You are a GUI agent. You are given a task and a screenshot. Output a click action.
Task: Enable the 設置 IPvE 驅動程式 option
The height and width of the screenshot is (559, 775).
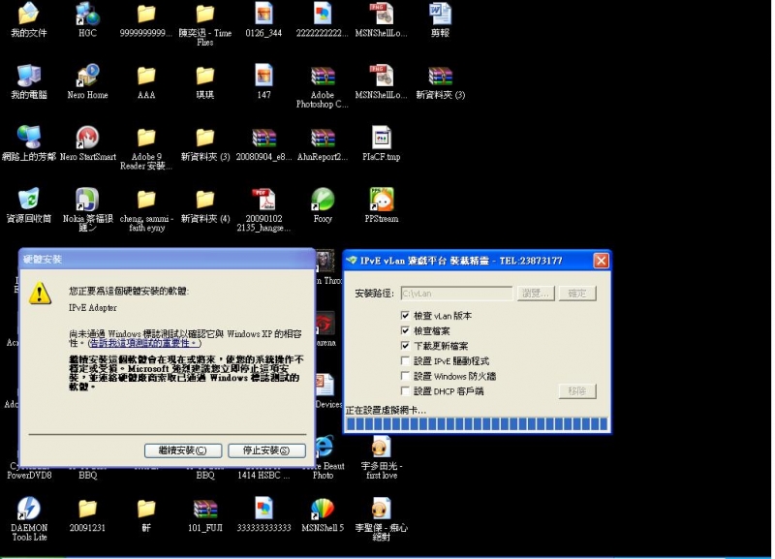[x=405, y=360]
